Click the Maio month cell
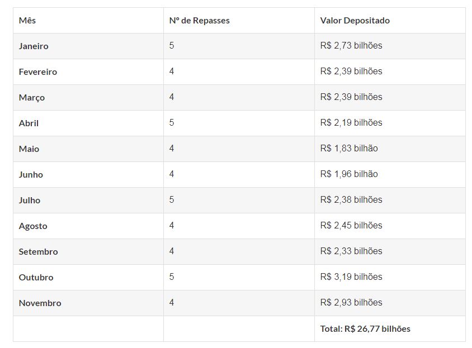The height and width of the screenshot is (348, 472). point(29,149)
